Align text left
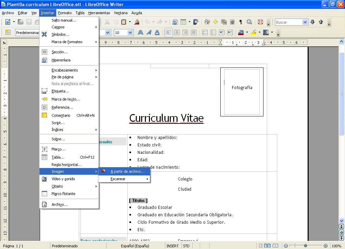Image resolution: width=345 pixels, height=249 pixels. coord(168,32)
